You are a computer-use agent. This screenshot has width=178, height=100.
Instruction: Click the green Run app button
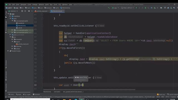coord(136,8)
